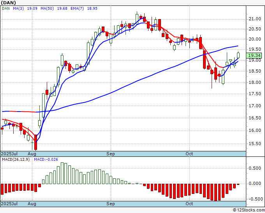
Task: Click the 16.00 price axis label
Action: pyautogui.click(x=255, y=130)
